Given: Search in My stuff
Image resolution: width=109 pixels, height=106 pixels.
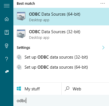Looking at the screenshot, I should pos(37,89).
